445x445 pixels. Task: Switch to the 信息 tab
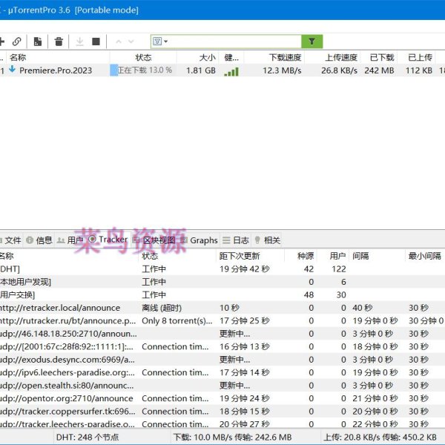(x=39, y=240)
